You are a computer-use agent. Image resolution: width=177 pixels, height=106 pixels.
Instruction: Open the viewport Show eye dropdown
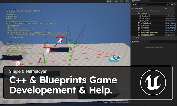116,1
